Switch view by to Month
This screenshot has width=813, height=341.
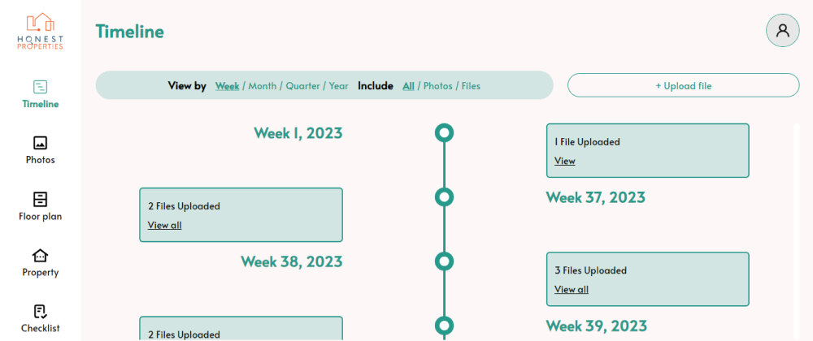pyautogui.click(x=263, y=86)
